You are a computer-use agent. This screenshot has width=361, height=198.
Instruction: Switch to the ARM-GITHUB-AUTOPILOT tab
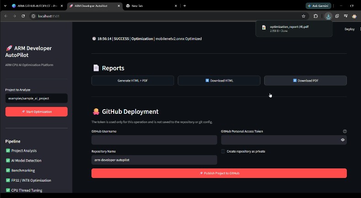(37, 6)
